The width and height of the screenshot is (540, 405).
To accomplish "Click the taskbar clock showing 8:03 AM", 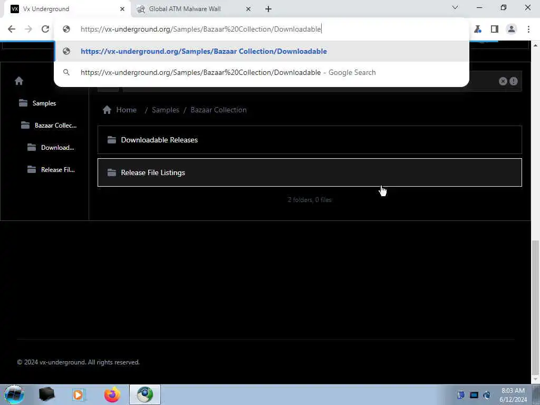I will pyautogui.click(x=513, y=394).
